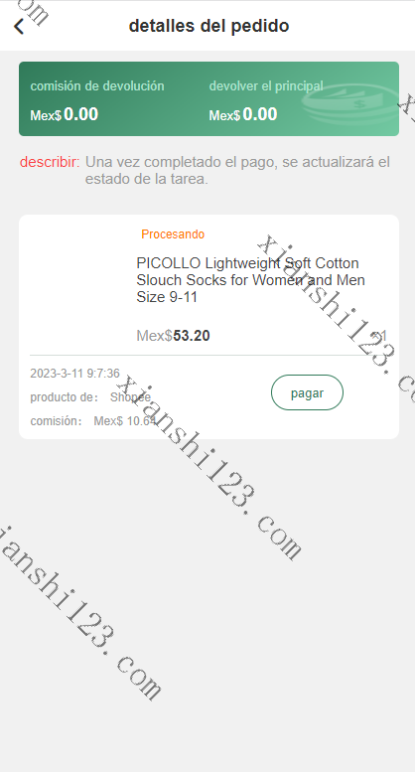Select the 'devolver el principal' label
Viewport: 415px width, 772px height.
click(x=266, y=86)
